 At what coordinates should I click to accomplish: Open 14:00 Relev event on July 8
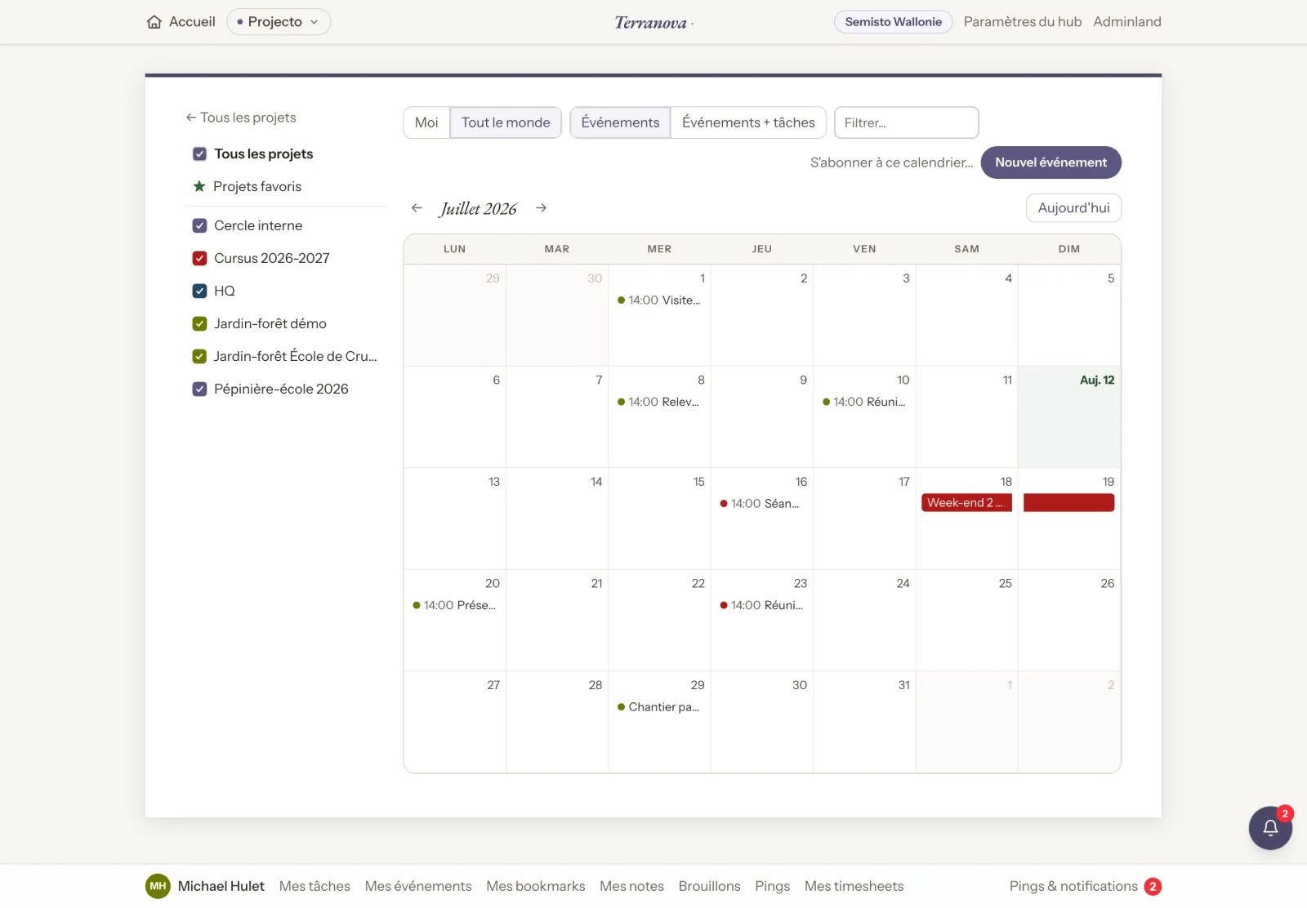coord(659,402)
